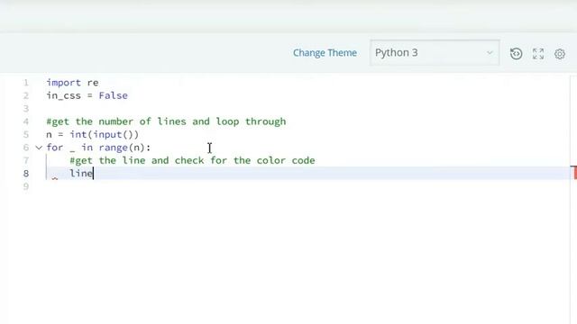
Task: Click the Change Theme link
Action: (325, 53)
